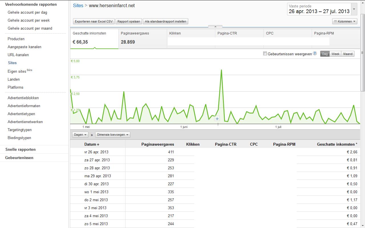
Task: Sort by Geschatte inkomsten column header
Action: tap(337, 144)
